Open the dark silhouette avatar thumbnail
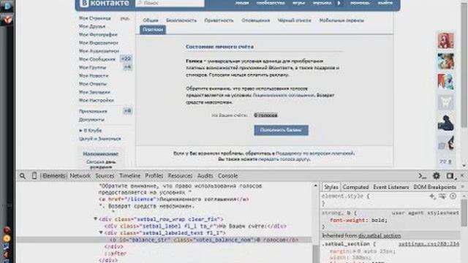468x263 pixels. tap(445, 123)
